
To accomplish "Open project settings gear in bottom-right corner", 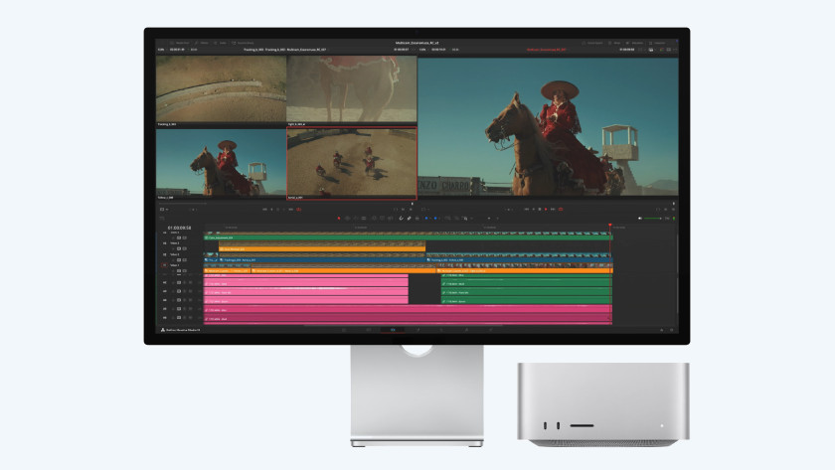I will coord(672,330).
